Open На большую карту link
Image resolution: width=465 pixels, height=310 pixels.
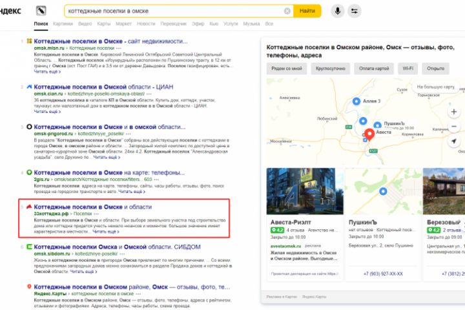[435, 87]
